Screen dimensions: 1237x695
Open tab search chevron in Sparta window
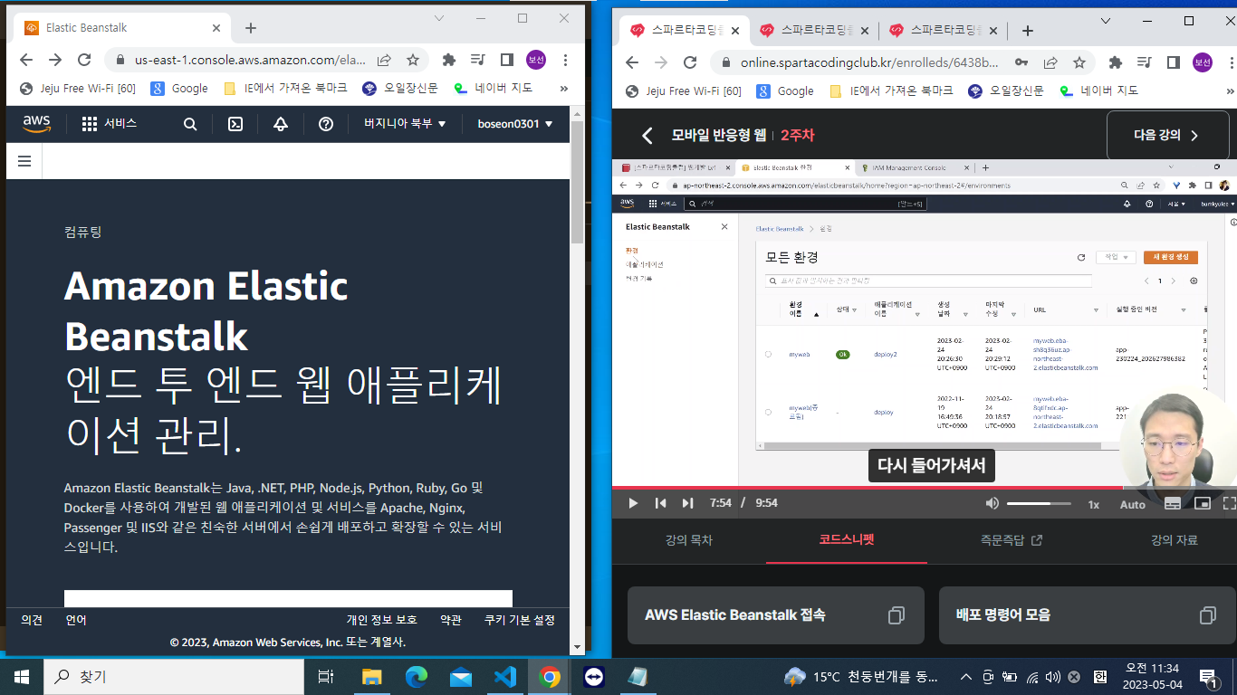point(1106,21)
